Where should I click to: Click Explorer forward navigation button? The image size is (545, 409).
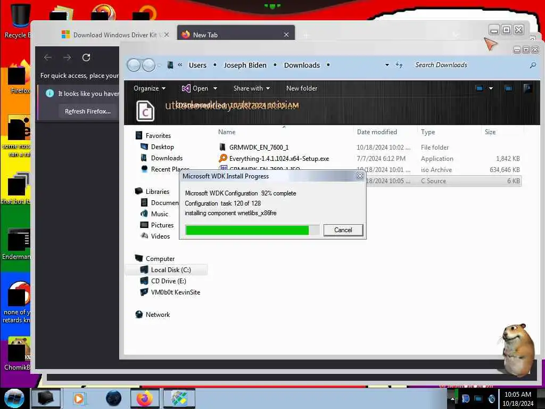pos(149,65)
